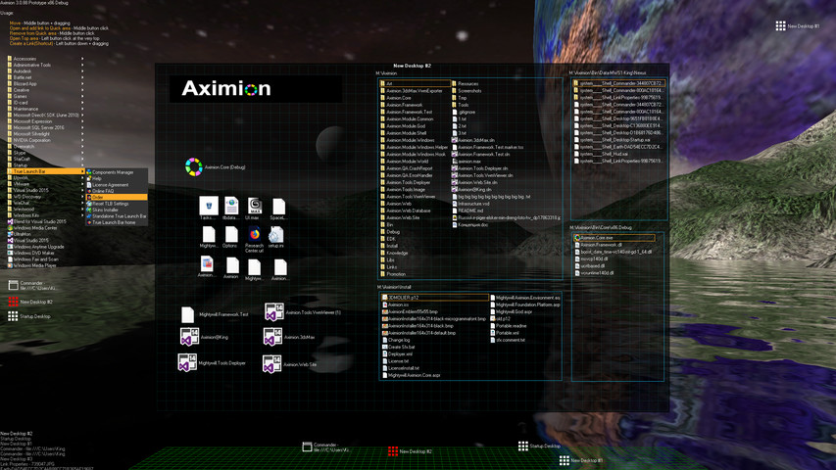This screenshot has height=470, width=836.
Task: Open Aximion@King Visual Studio desktop icon
Action: pos(187,337)
